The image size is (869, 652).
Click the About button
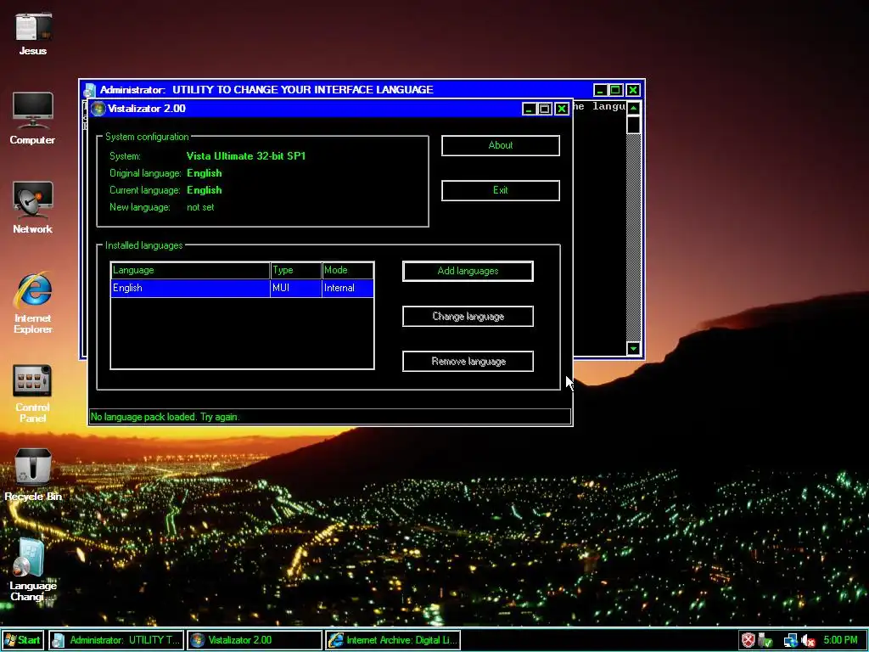point(501,145)
